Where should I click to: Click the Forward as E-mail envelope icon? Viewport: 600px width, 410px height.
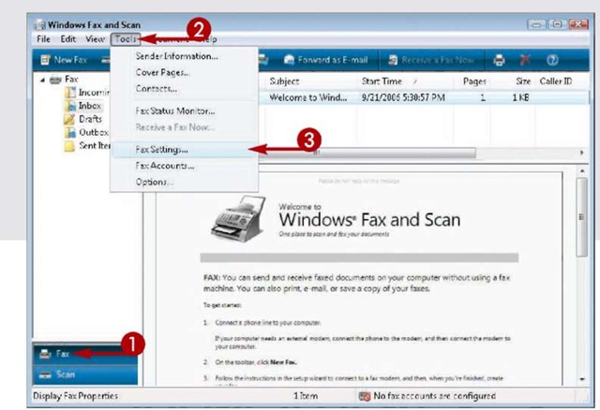pos(290,60)
